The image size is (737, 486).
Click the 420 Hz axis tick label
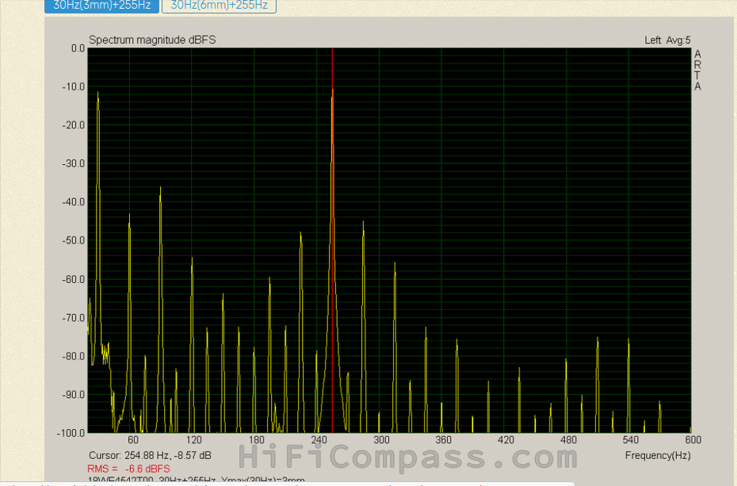[506, 440]
